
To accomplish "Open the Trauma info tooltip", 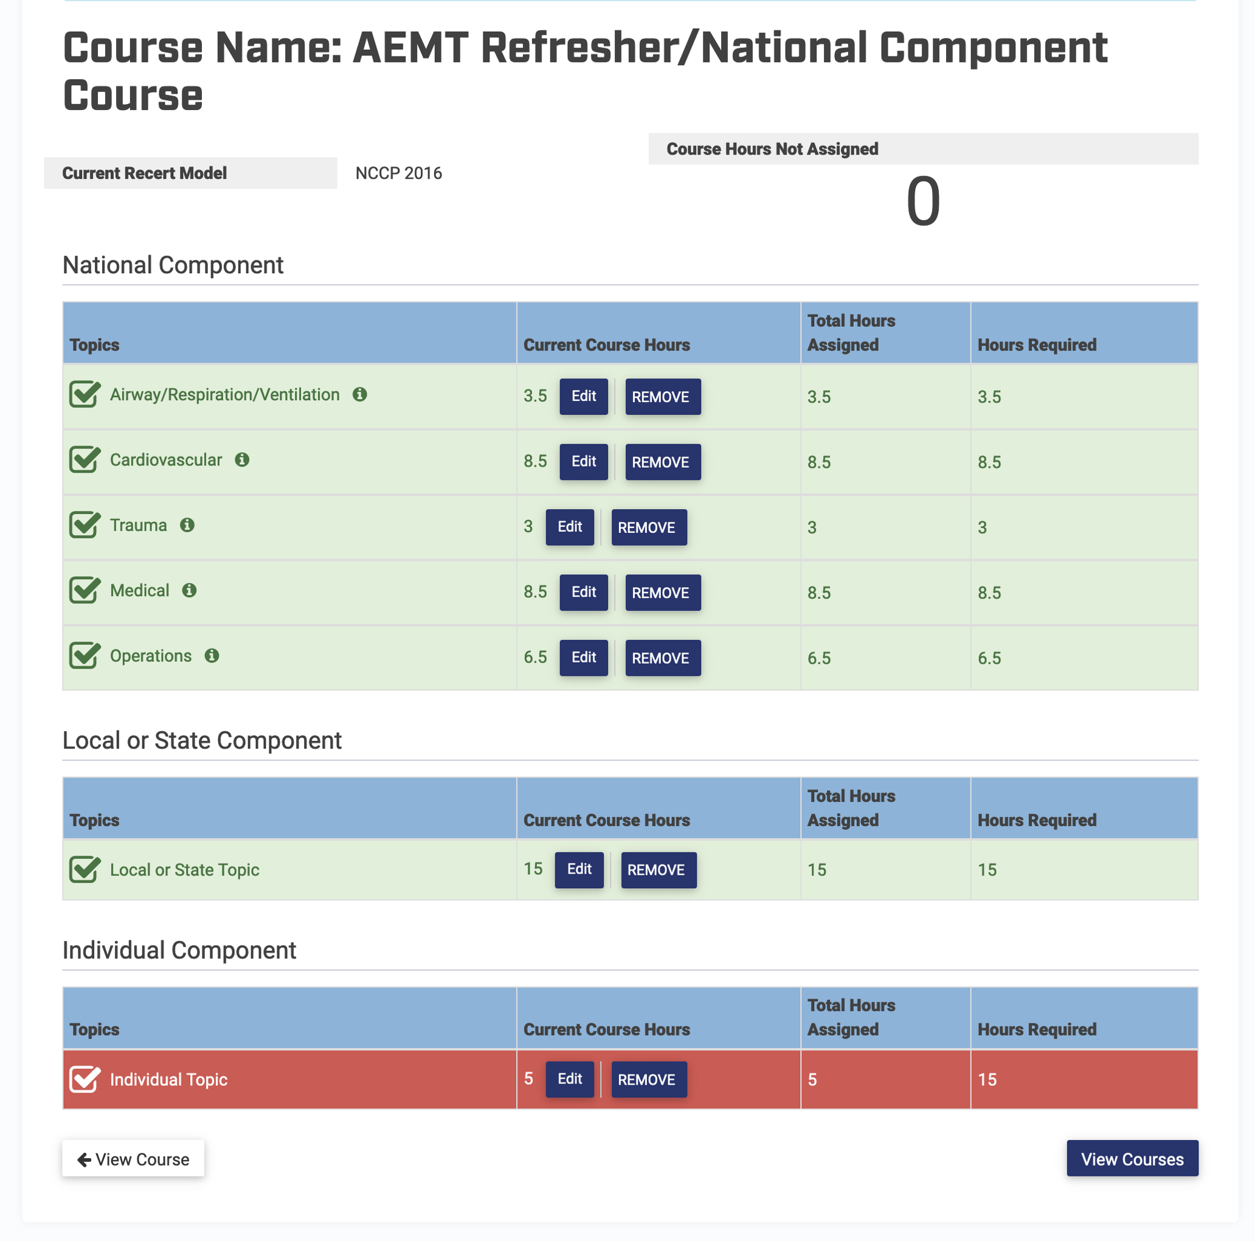I will point(188,525).
